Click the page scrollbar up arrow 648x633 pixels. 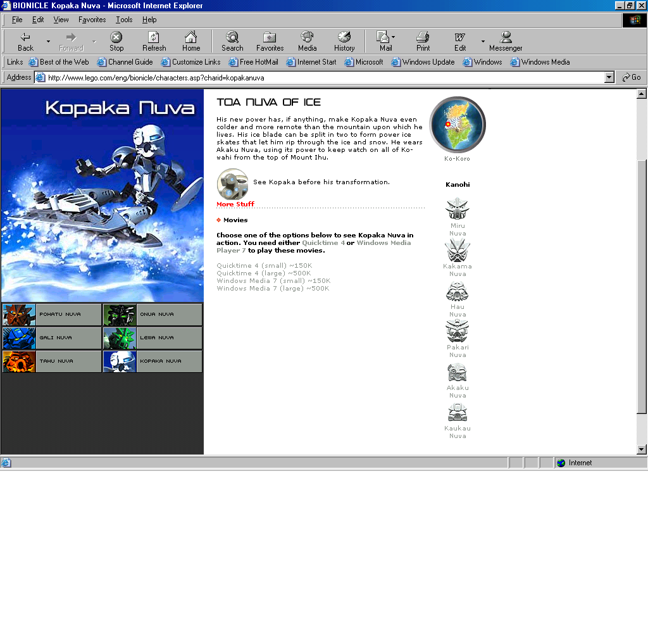click(642, 94)
